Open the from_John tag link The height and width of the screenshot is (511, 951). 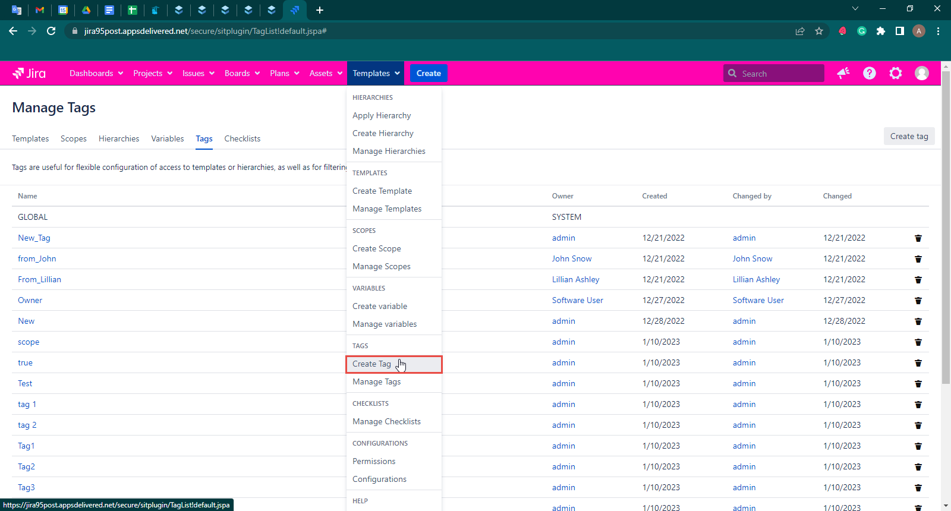point(37,259)
